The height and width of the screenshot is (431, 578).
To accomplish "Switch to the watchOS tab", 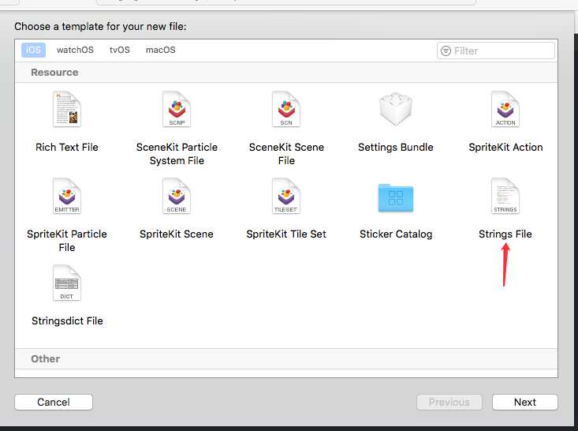I will 75,50.
